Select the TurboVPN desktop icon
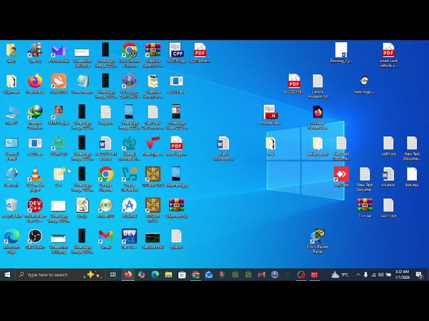 [x=58, y=82]
